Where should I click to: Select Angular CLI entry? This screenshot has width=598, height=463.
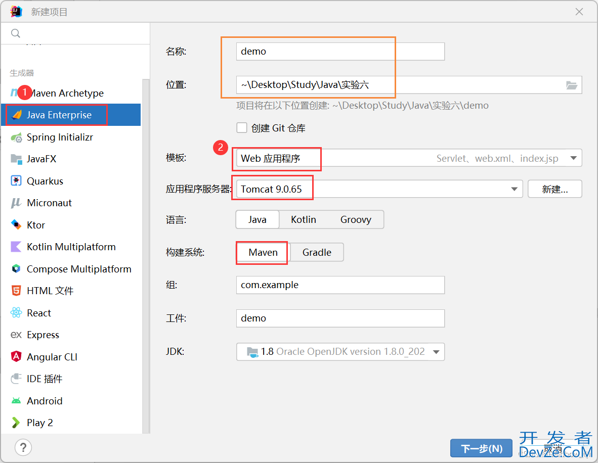(x=71, y=357)
